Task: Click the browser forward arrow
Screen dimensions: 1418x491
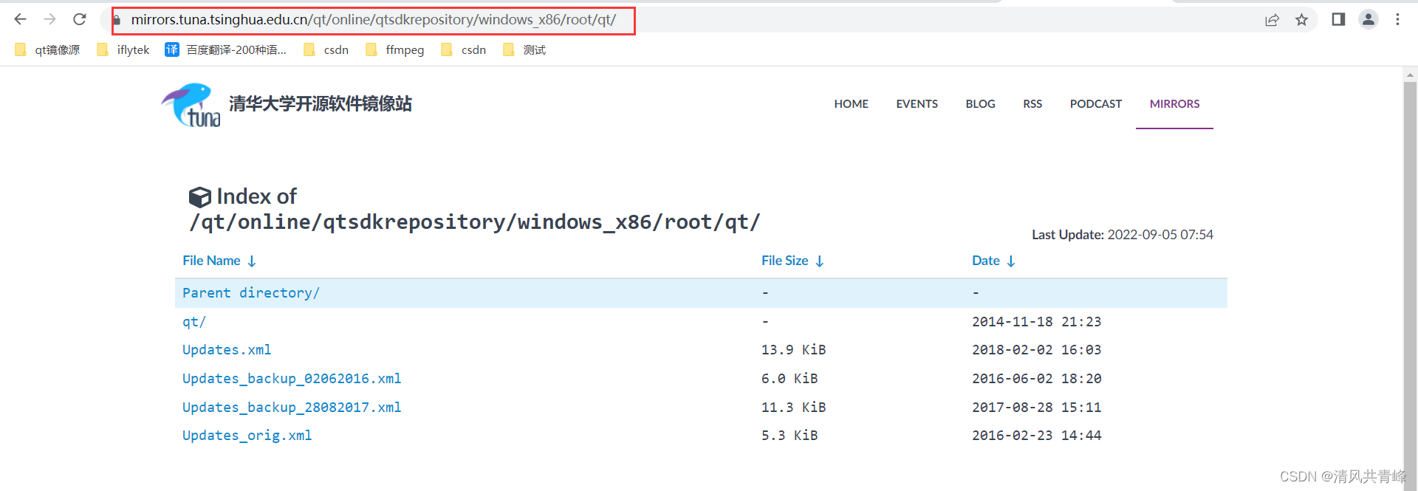Action: tap(50, 19)
